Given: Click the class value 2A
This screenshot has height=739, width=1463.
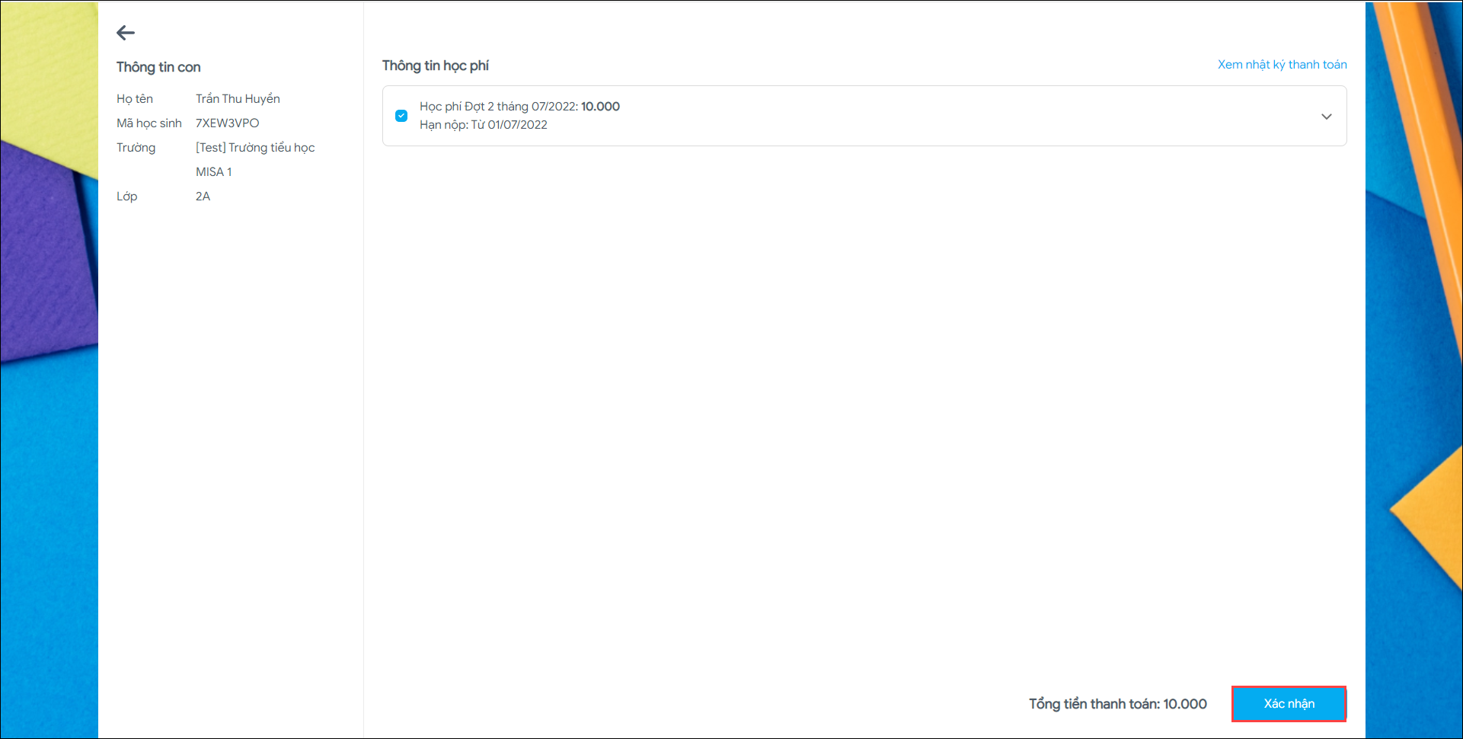Looking at the screenshot, I should click(x=203, y=197).
